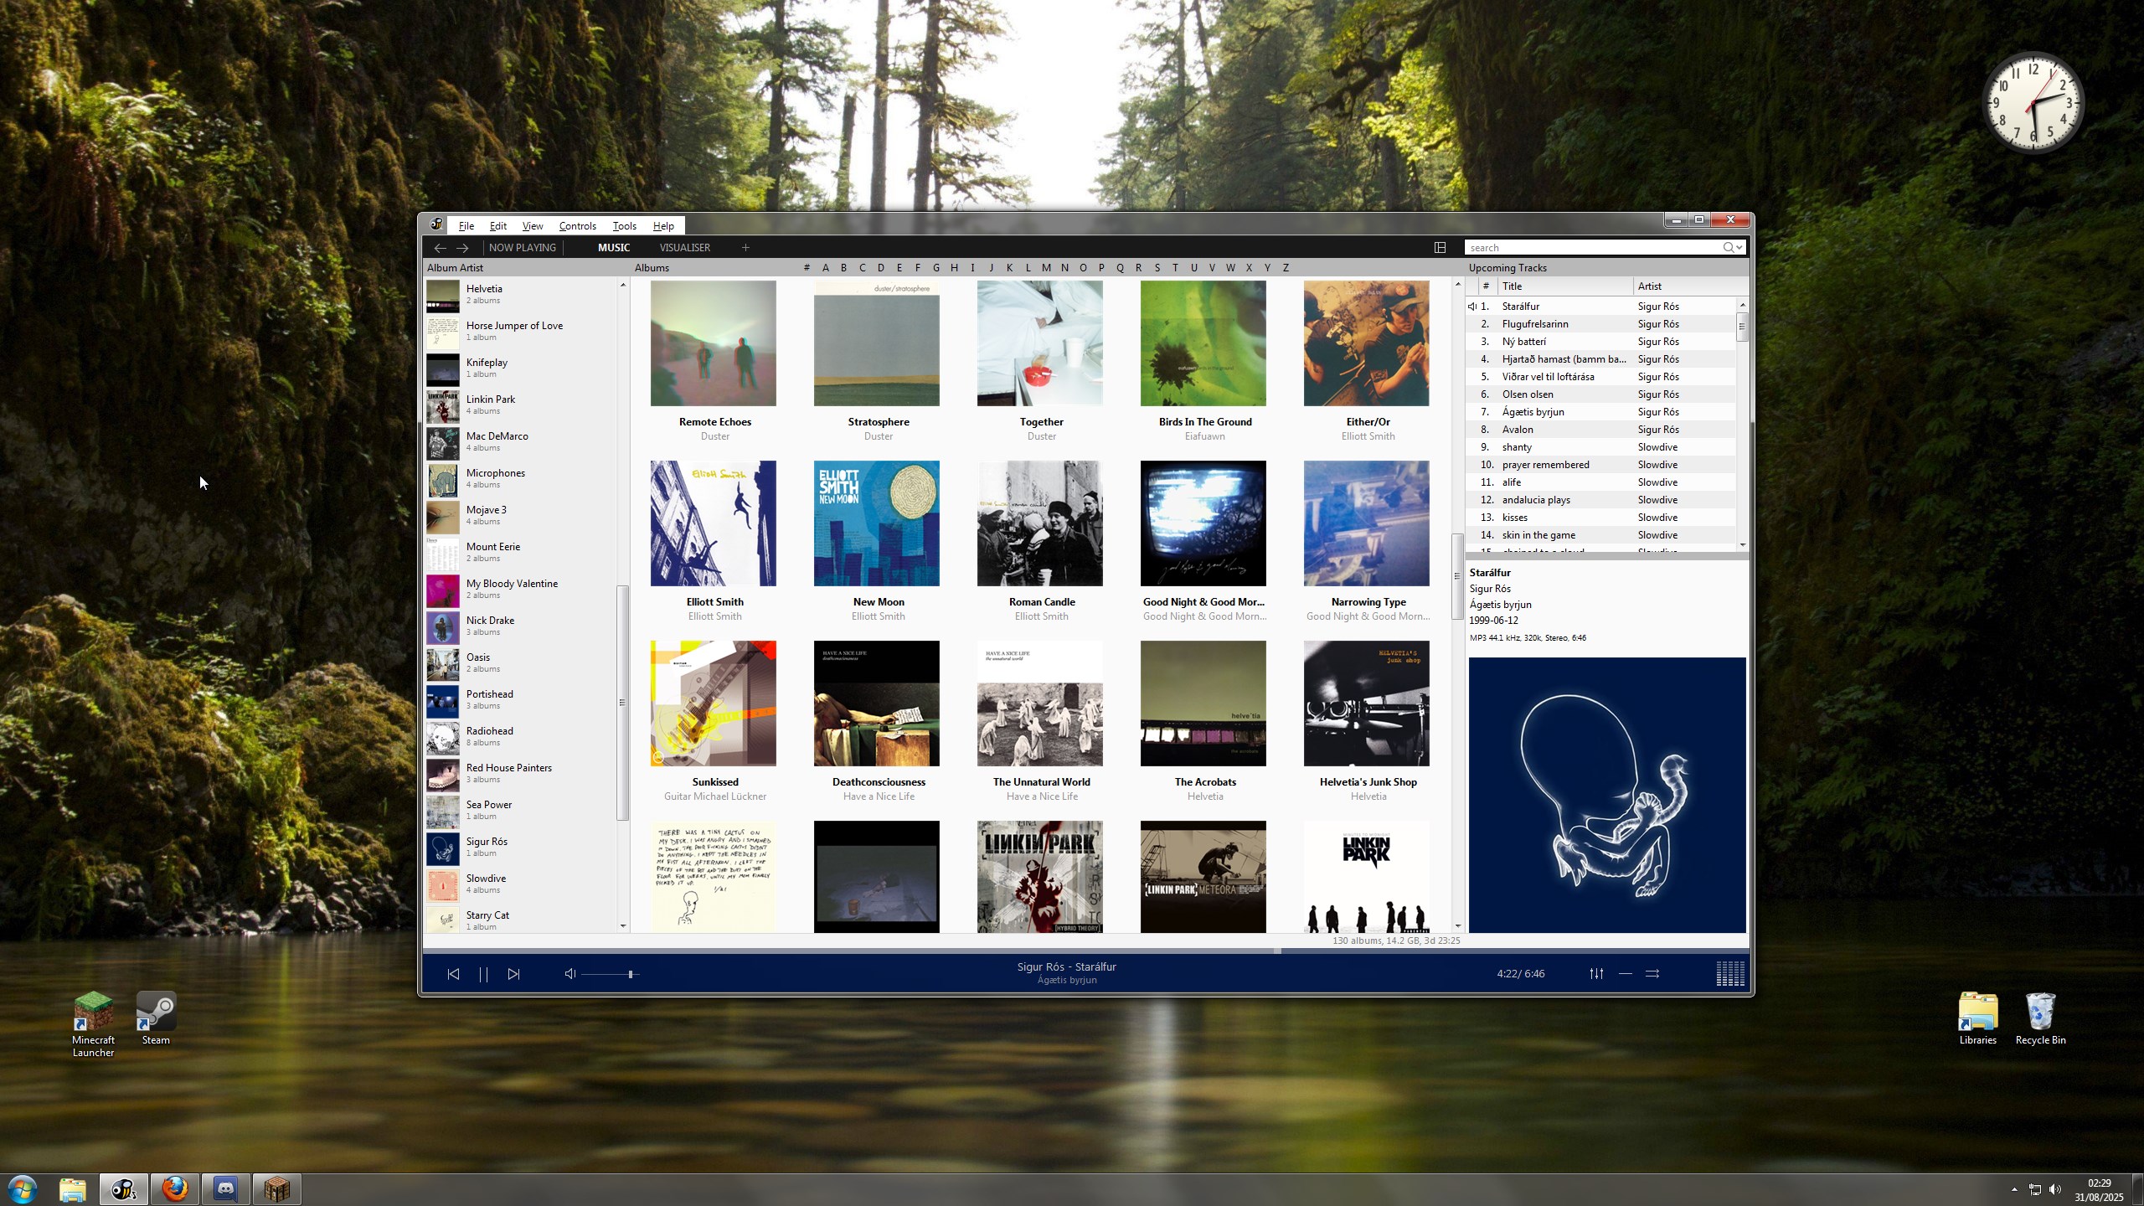Switch to the VISUALISER tab
2144x1206 pixels.
[684, 248]
